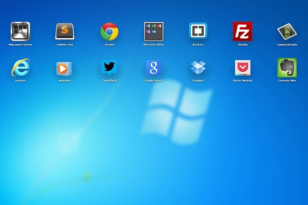Open the Microsoft Office folder icon
This screenshot has width=308, height=205.
(x=154, y=31)
